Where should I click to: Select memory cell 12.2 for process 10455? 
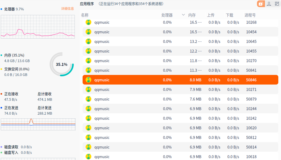(x=196, y=51)
